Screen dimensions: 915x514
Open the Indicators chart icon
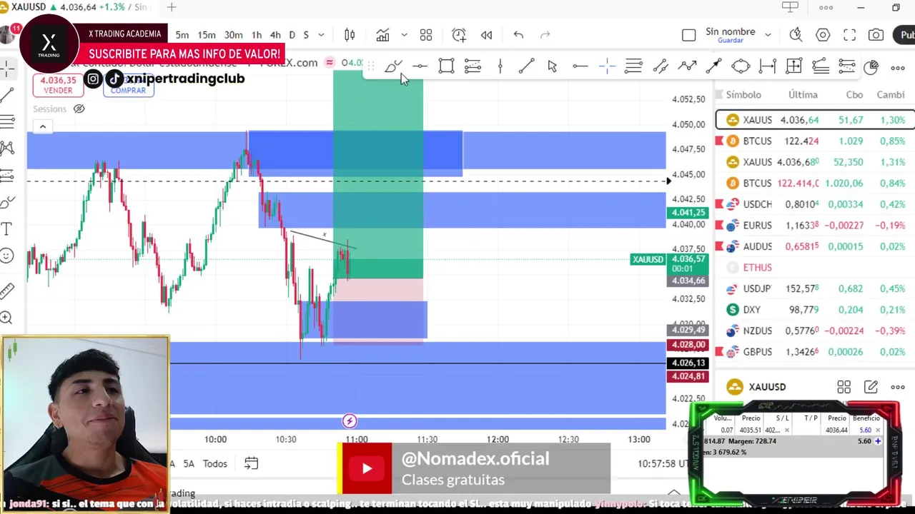383,35
